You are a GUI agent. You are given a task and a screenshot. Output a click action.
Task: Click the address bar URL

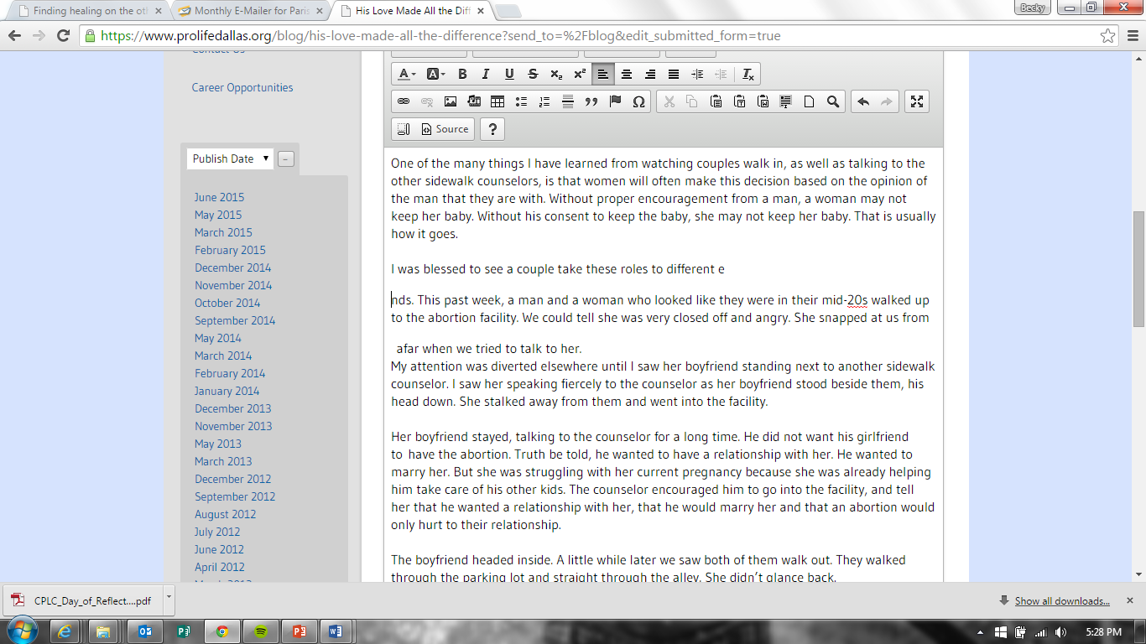click(440, 36)
